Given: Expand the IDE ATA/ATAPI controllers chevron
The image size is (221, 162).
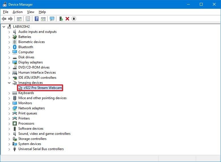Looking at the screenshot, I should tap(9, 78).
